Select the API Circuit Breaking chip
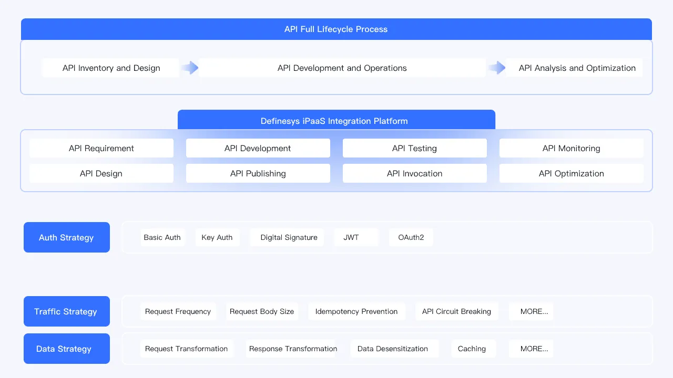This screenshot has width=673, height=378. pyautogui.click(x=457, y=311)
